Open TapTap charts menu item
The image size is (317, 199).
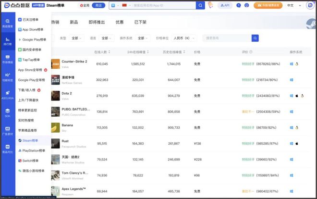[29, 60]
